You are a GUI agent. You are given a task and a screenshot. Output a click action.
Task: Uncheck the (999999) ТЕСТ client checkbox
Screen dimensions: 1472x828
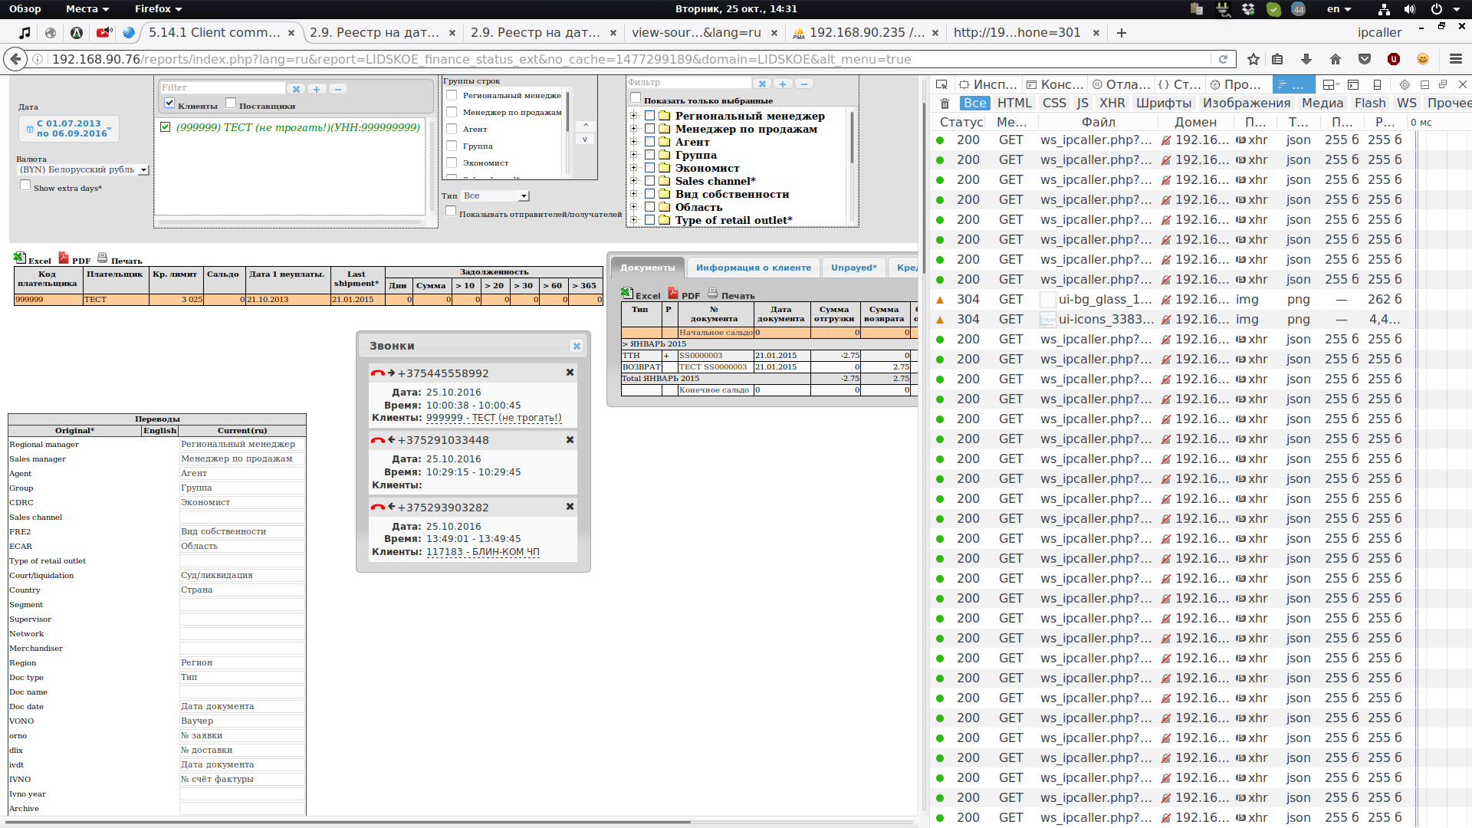(x=165, y=127)
